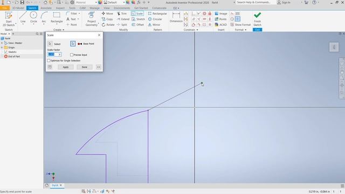Screen dimensions: 345x194
Task: Select the Rotate tool
Action: click(x=108, y=25)
